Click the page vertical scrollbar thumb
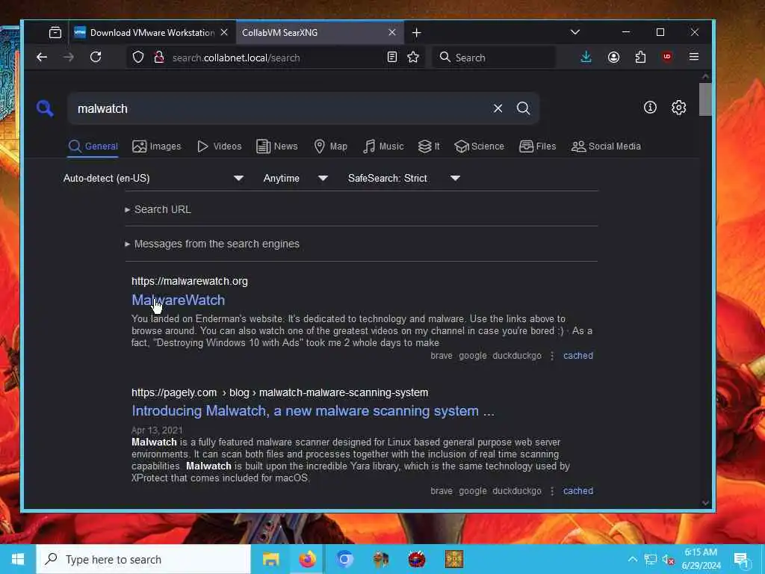This screenshot has height=574, width=765. 705,99
